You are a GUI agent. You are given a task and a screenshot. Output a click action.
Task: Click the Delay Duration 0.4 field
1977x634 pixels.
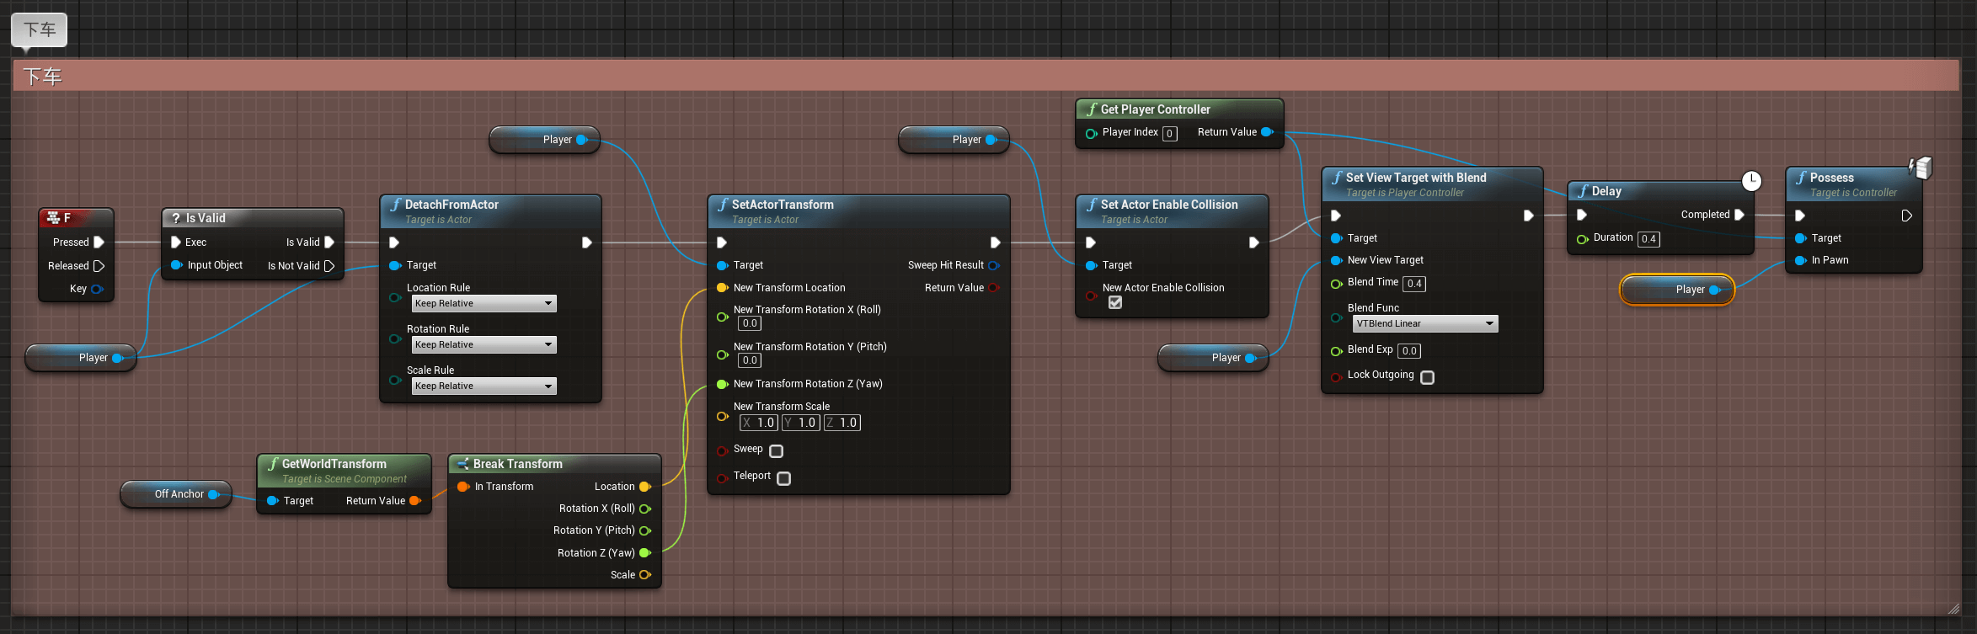click(1648, 239)
